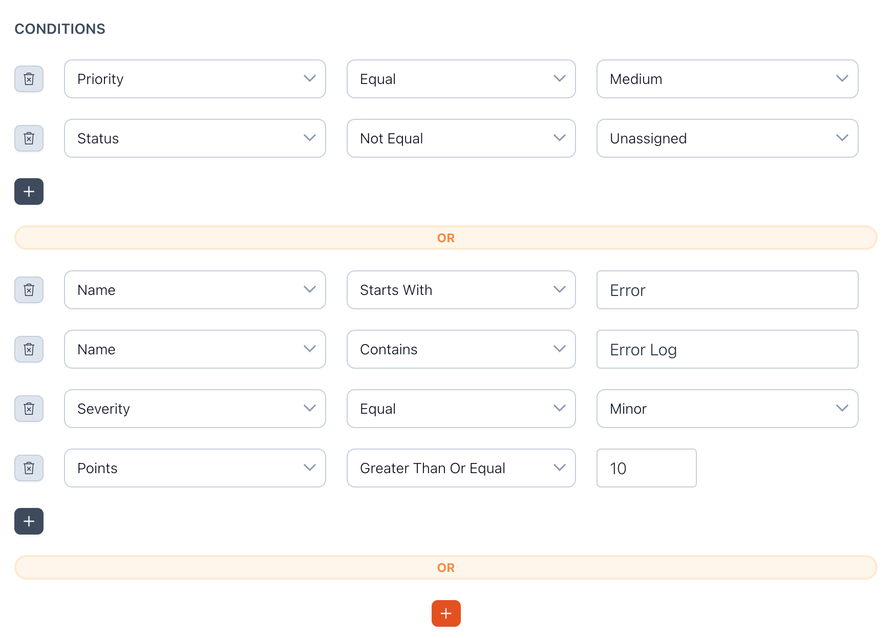The height and width of the screenshot is (638, 894).
Task: Open the Contains operator dropdown
Action: click(x=461, y=349)
